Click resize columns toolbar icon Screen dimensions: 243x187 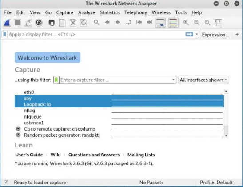pyautogui.click(x=218, y=23)
